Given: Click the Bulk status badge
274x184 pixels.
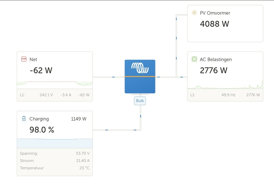Looking at the screenshot, I should pyautogui.click(x=140, y=101).
